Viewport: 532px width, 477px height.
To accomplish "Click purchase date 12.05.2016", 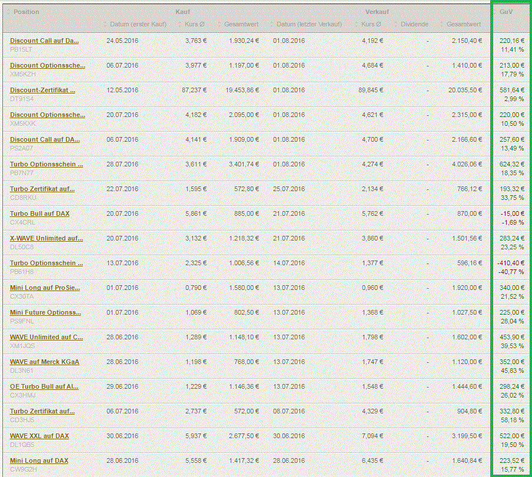I will [122, 90].
